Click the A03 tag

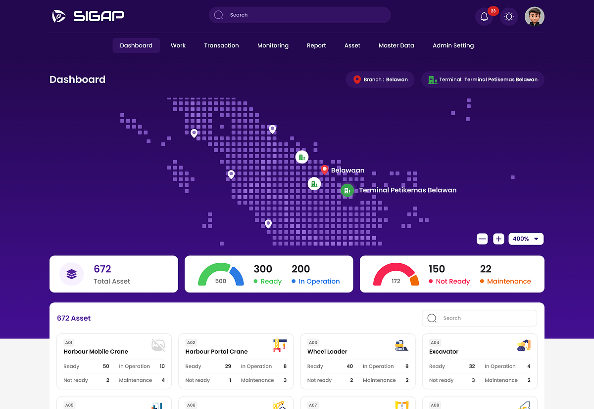[x=313, y=342]
